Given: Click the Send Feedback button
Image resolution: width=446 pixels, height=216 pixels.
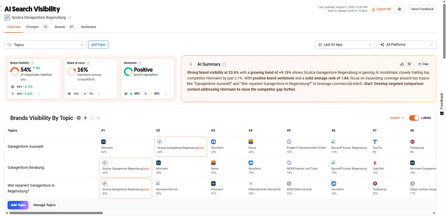Looking at the screenshot, I should [x=422, y=9].
